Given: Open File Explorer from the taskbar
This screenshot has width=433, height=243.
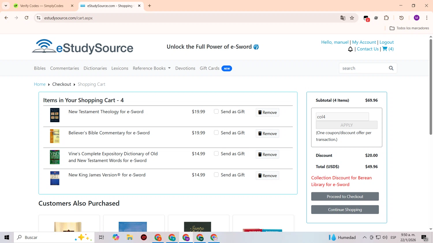Looking at the screenshot, I should coord(130,238).
